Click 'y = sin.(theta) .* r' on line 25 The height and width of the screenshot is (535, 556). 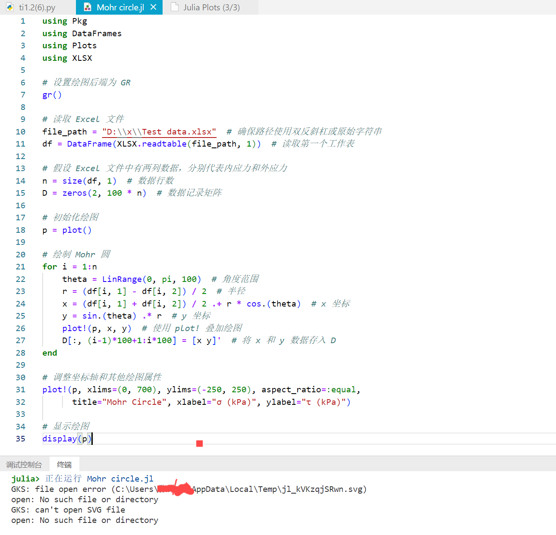coord(112,316)
